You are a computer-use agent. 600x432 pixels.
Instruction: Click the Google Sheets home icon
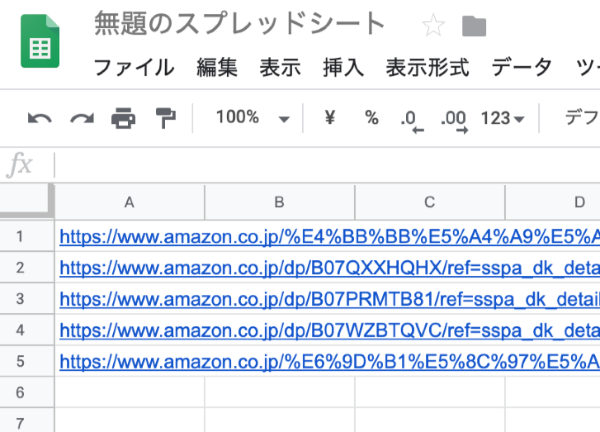point(40,41)
